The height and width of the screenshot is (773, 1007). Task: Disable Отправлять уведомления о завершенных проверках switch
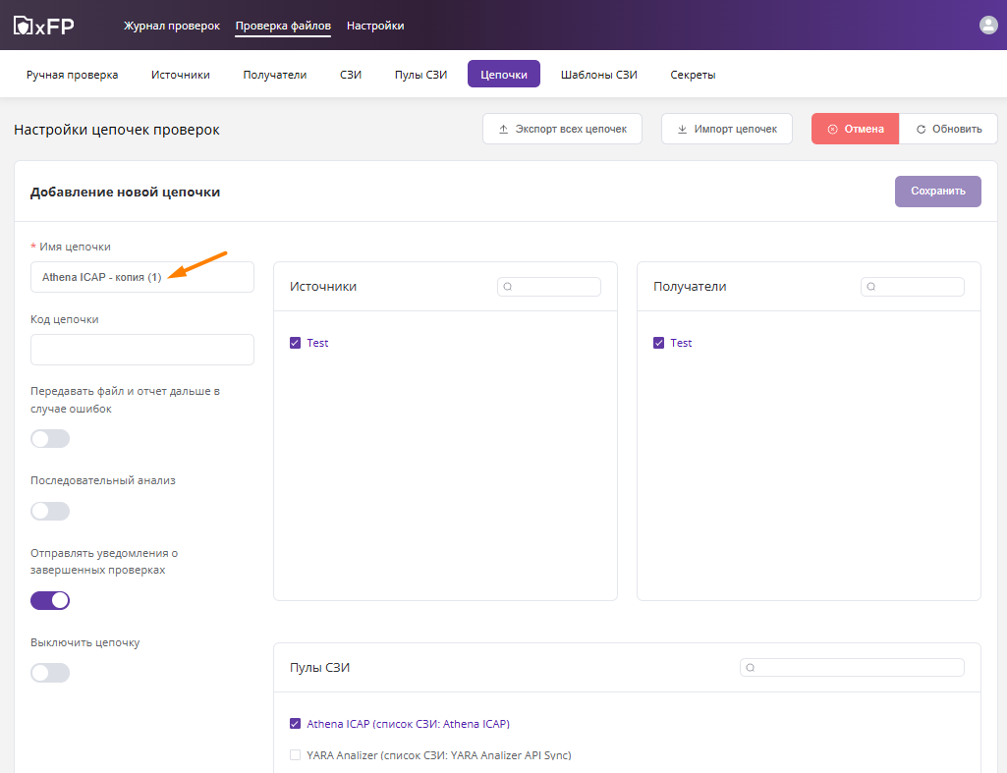tap(50, 601)
